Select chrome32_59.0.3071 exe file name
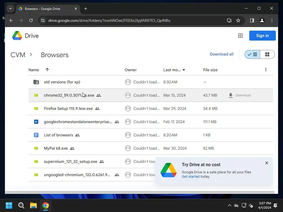 tap(69, 95)
